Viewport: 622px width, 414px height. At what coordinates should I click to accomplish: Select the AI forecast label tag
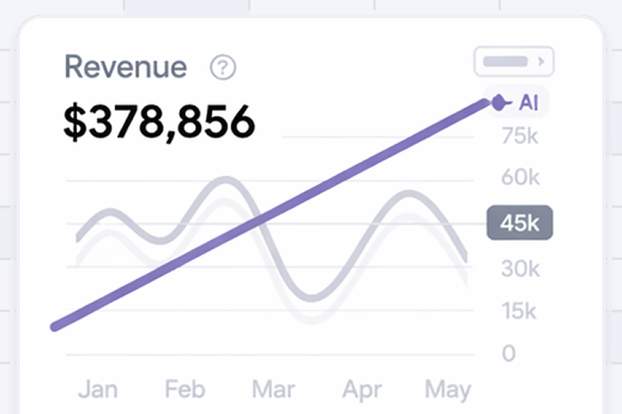point(528,103)
